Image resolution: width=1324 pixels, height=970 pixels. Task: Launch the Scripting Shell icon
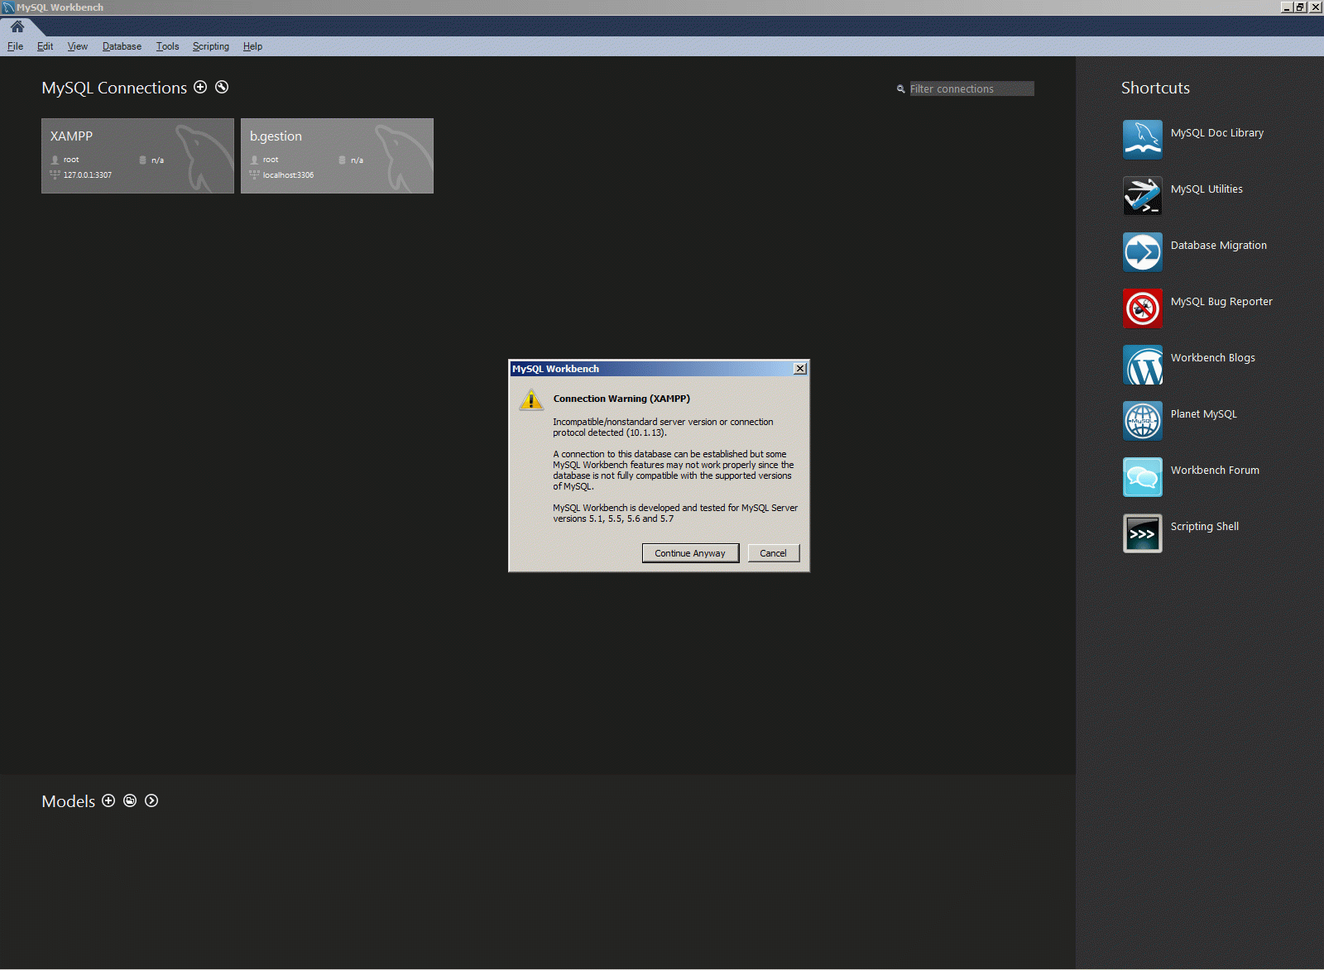pos(1143,533)
